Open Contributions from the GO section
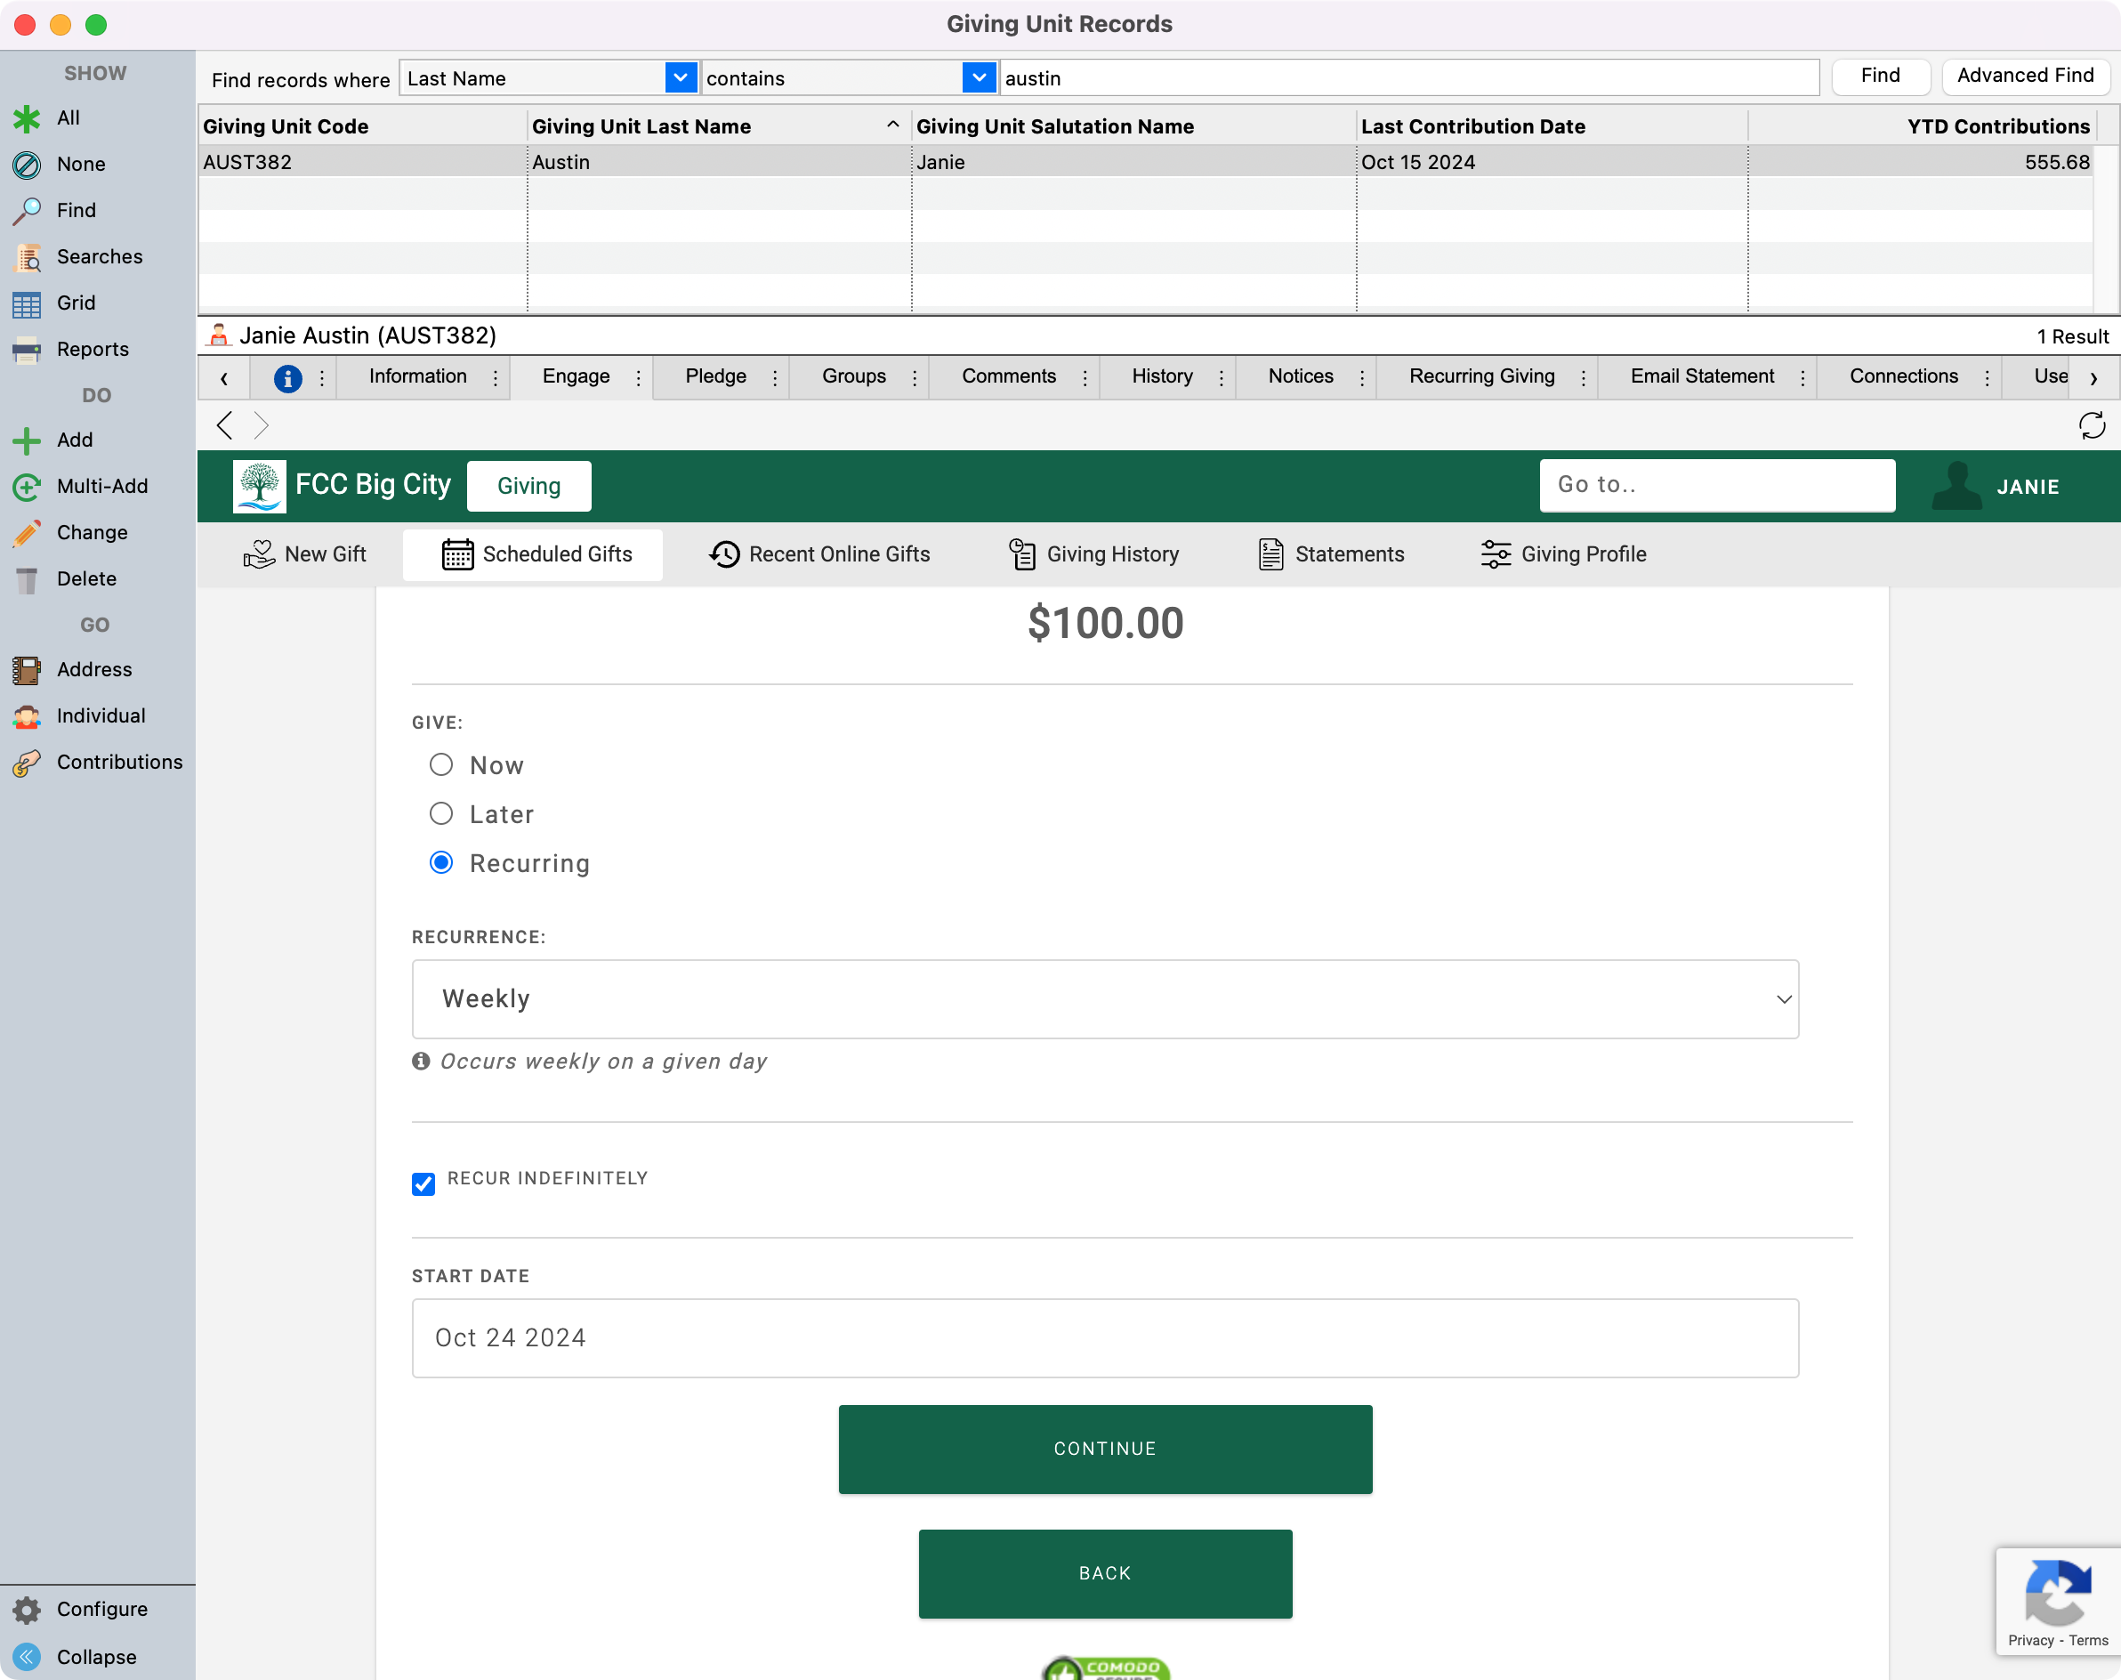This screenshot has width=2121, height=1680. pyautogui.click(x=118, y=762)
